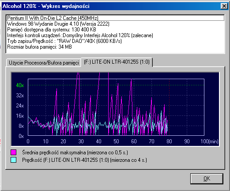230x191 pixels.
Task: Click the 0x speed axis label
Action: point(21,136)
